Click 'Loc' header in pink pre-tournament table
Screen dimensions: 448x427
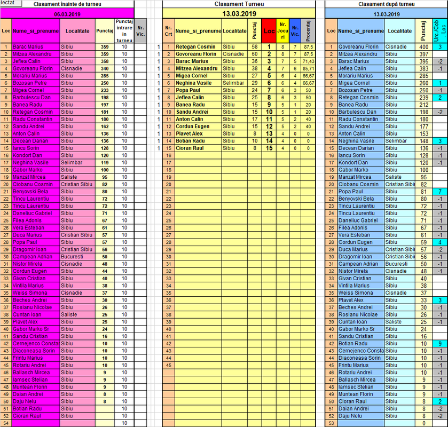[x=6, y=31]
